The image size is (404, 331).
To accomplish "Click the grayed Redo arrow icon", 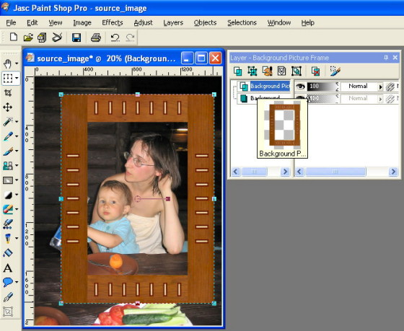I will (130, 37).
